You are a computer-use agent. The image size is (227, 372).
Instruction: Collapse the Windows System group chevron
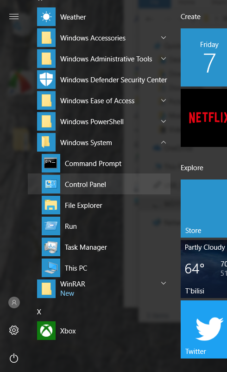pos(164,142)
